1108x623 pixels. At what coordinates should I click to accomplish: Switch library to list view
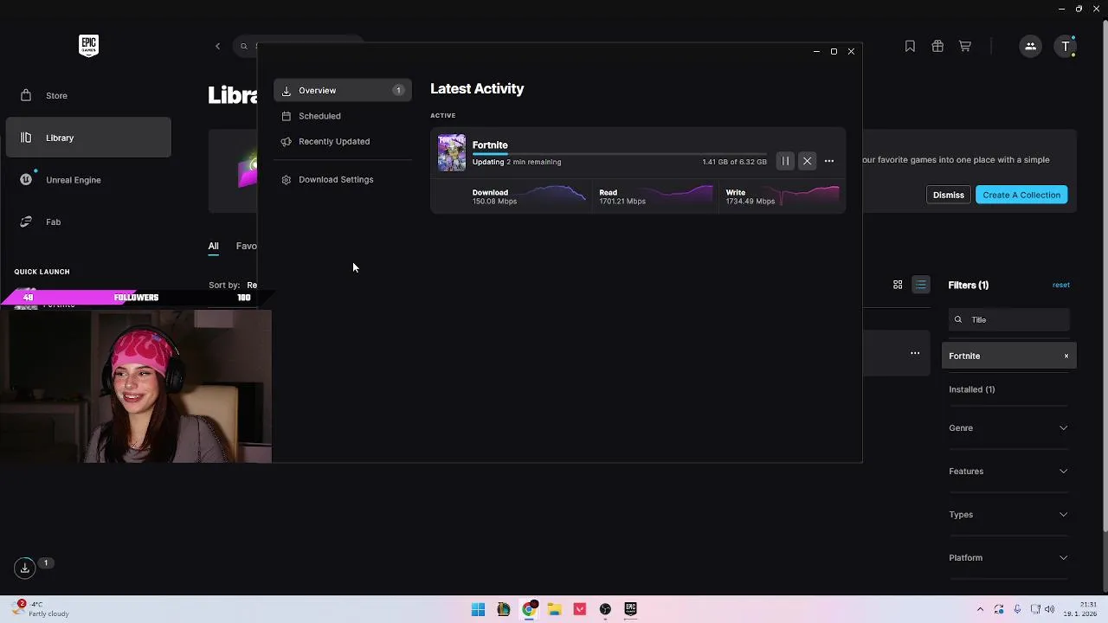921,285
